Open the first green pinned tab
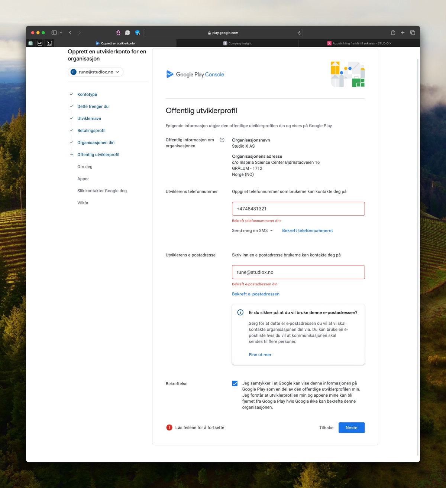 point(30,43)
